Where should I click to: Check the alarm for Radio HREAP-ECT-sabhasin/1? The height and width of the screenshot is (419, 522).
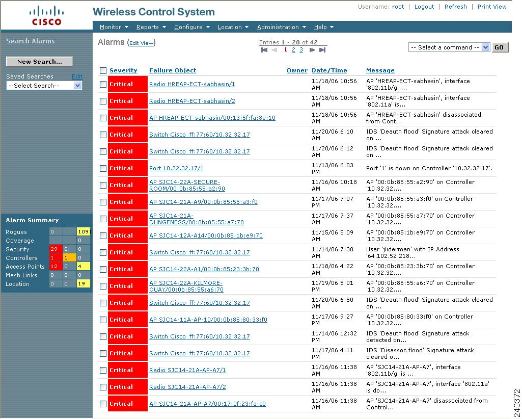coord(103,84)
